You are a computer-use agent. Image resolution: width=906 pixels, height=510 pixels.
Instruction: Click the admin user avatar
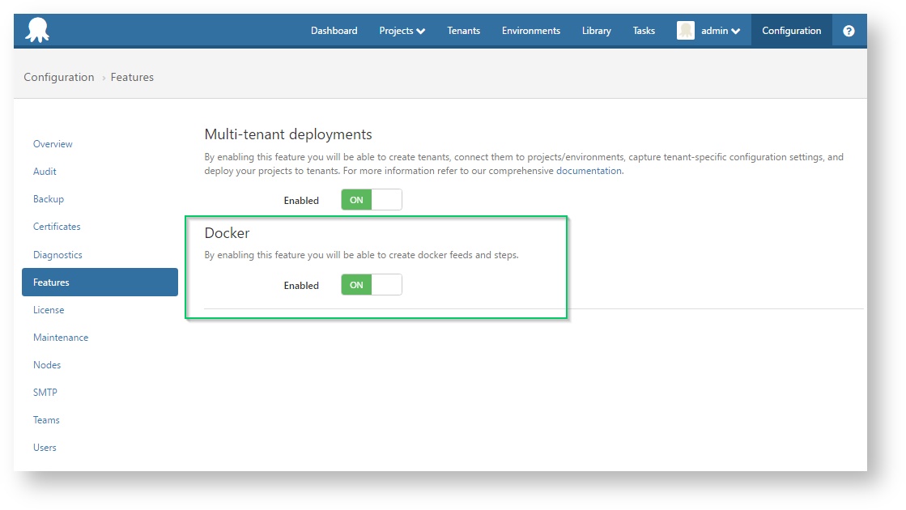pyautogui.click(x=686, y=30)
